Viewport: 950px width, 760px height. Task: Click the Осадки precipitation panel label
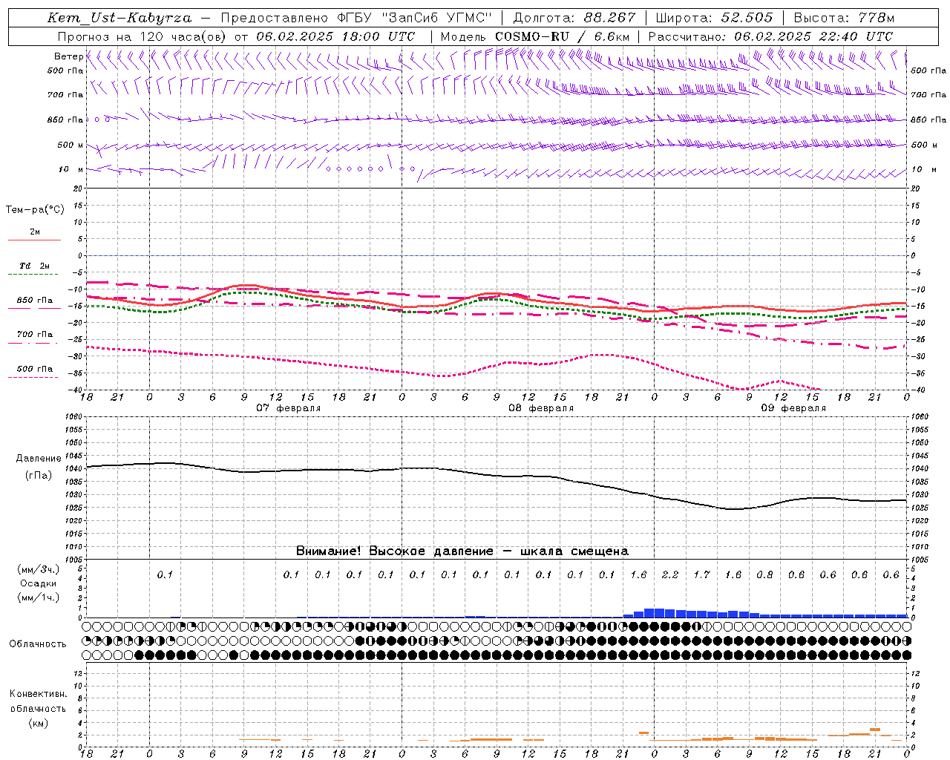pos(38,583)
